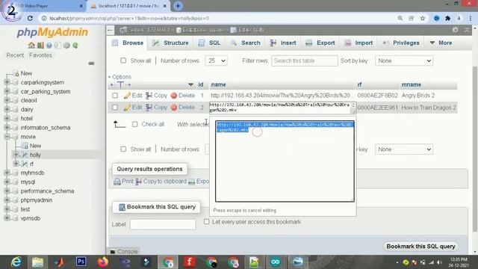Open the hotel database
The height and width of the screenshot is (269, 478).
tap(27, 118)
